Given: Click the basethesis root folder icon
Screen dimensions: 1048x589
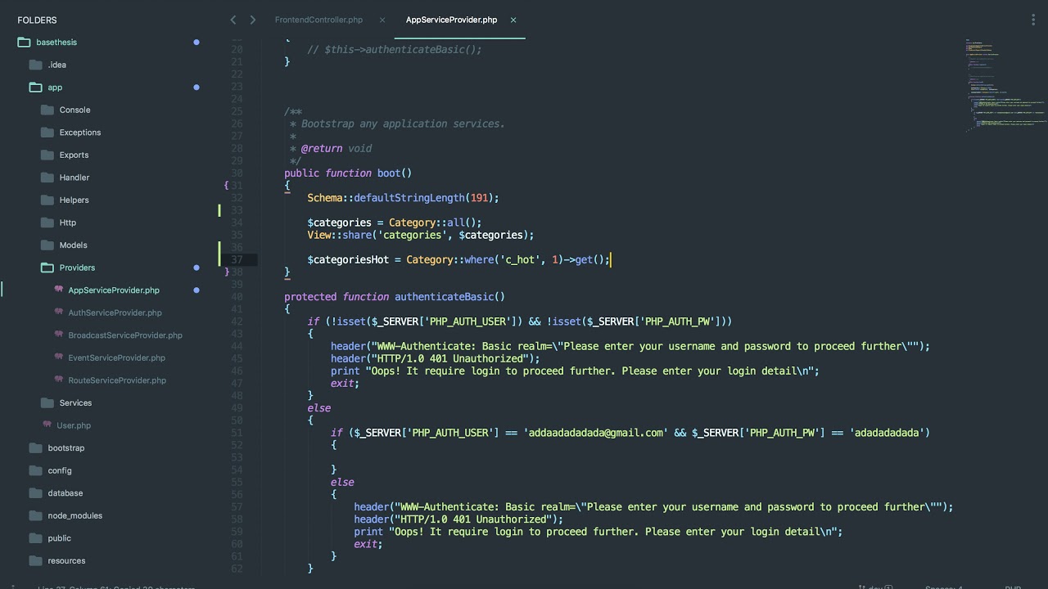Looking at the screenshot, I should click(x=24, y=42).
